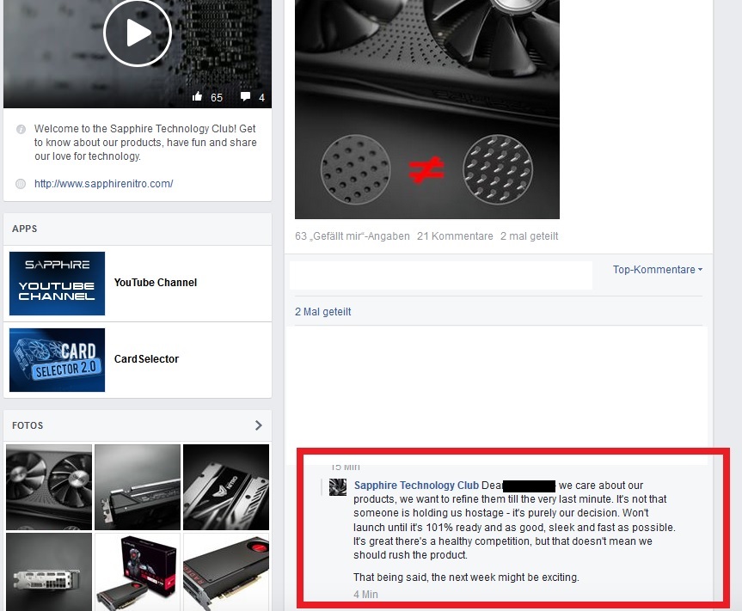The image size is (742, 611).
Task: Click the APPS section header
Action: [25, 229]
